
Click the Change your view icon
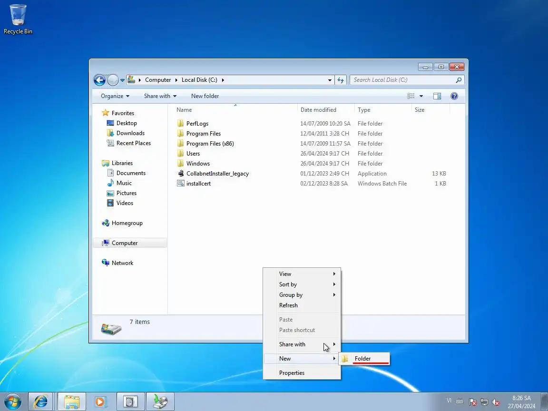click(x=411, y=96)
